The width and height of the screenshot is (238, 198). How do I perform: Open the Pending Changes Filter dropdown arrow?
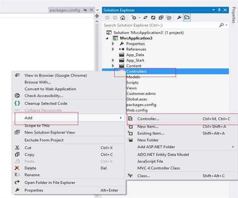click(138, 17)
